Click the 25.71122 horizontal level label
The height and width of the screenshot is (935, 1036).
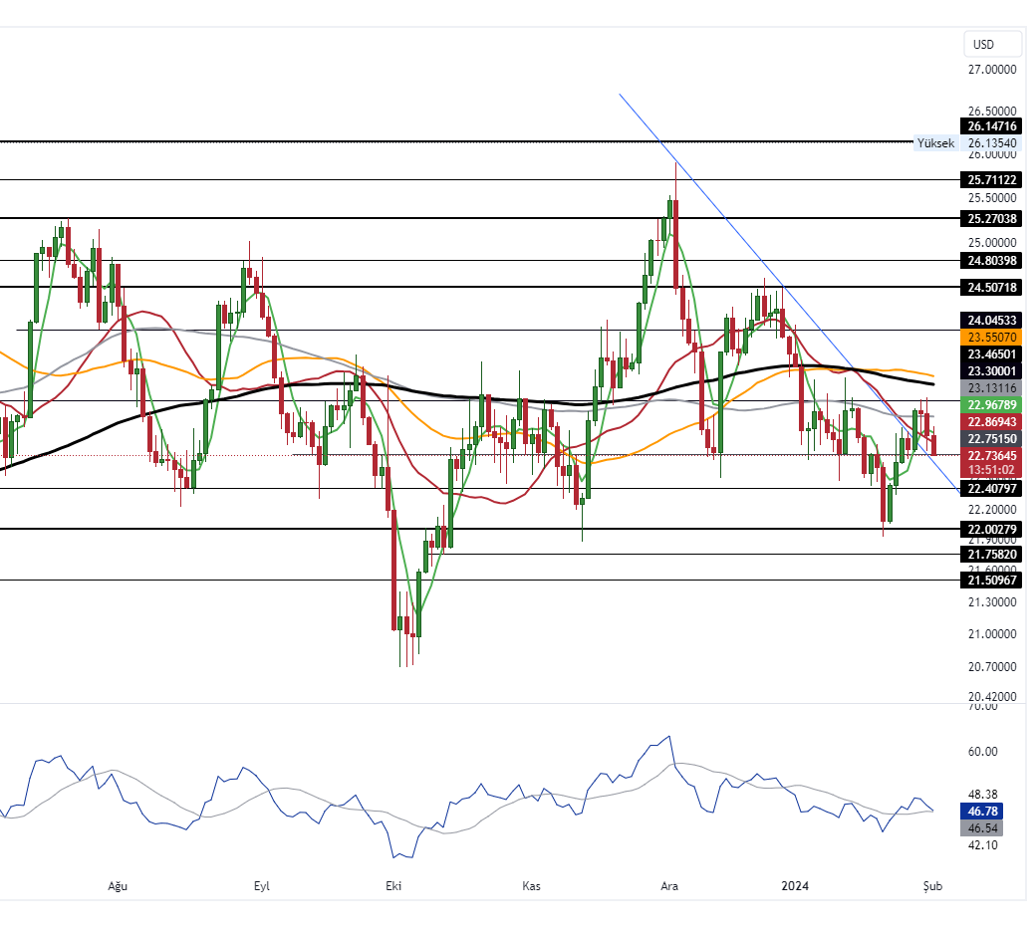pos(990,180)
